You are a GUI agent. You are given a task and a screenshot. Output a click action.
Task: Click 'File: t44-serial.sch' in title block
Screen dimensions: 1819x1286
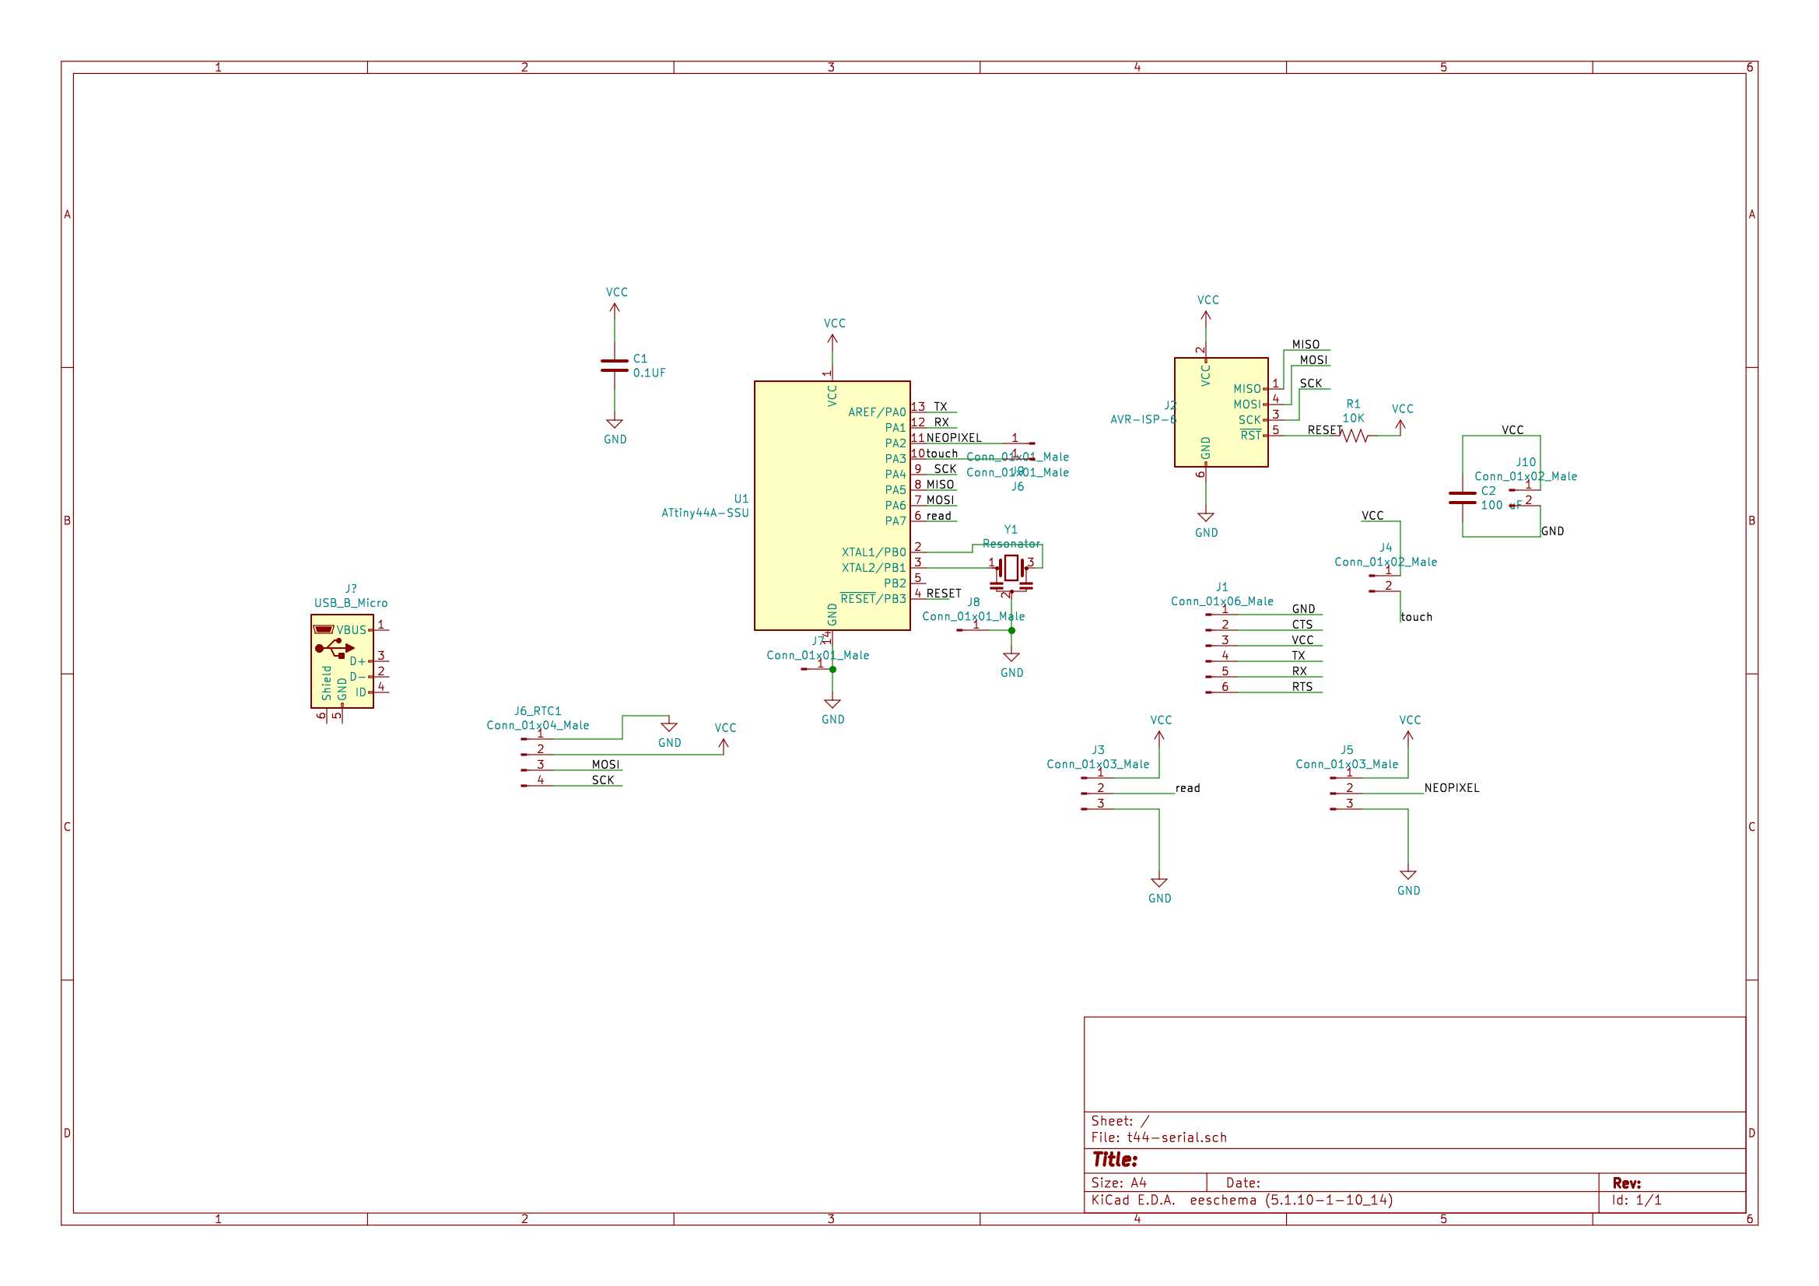tap(1159, 1138)
